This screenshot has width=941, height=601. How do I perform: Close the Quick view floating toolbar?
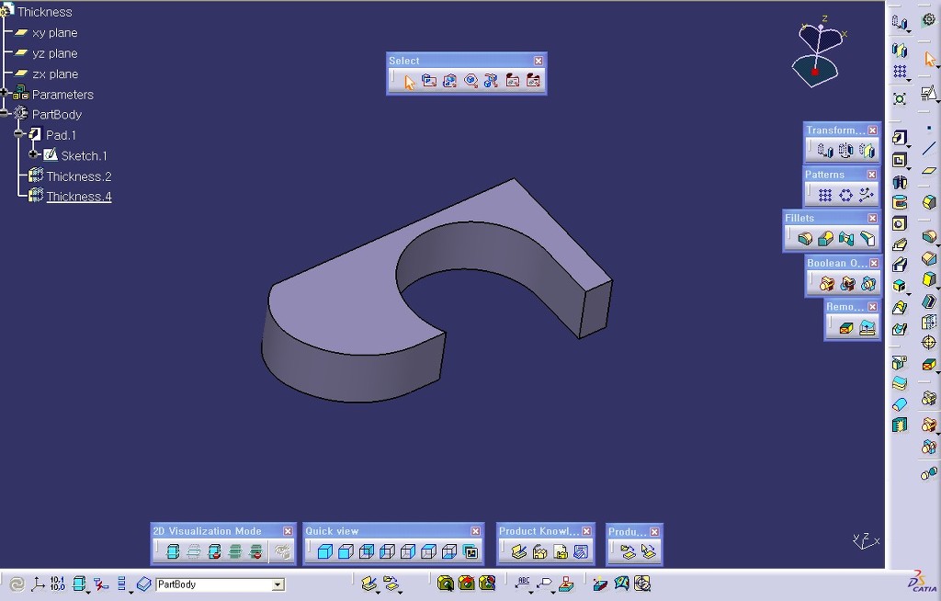(475, 531)
